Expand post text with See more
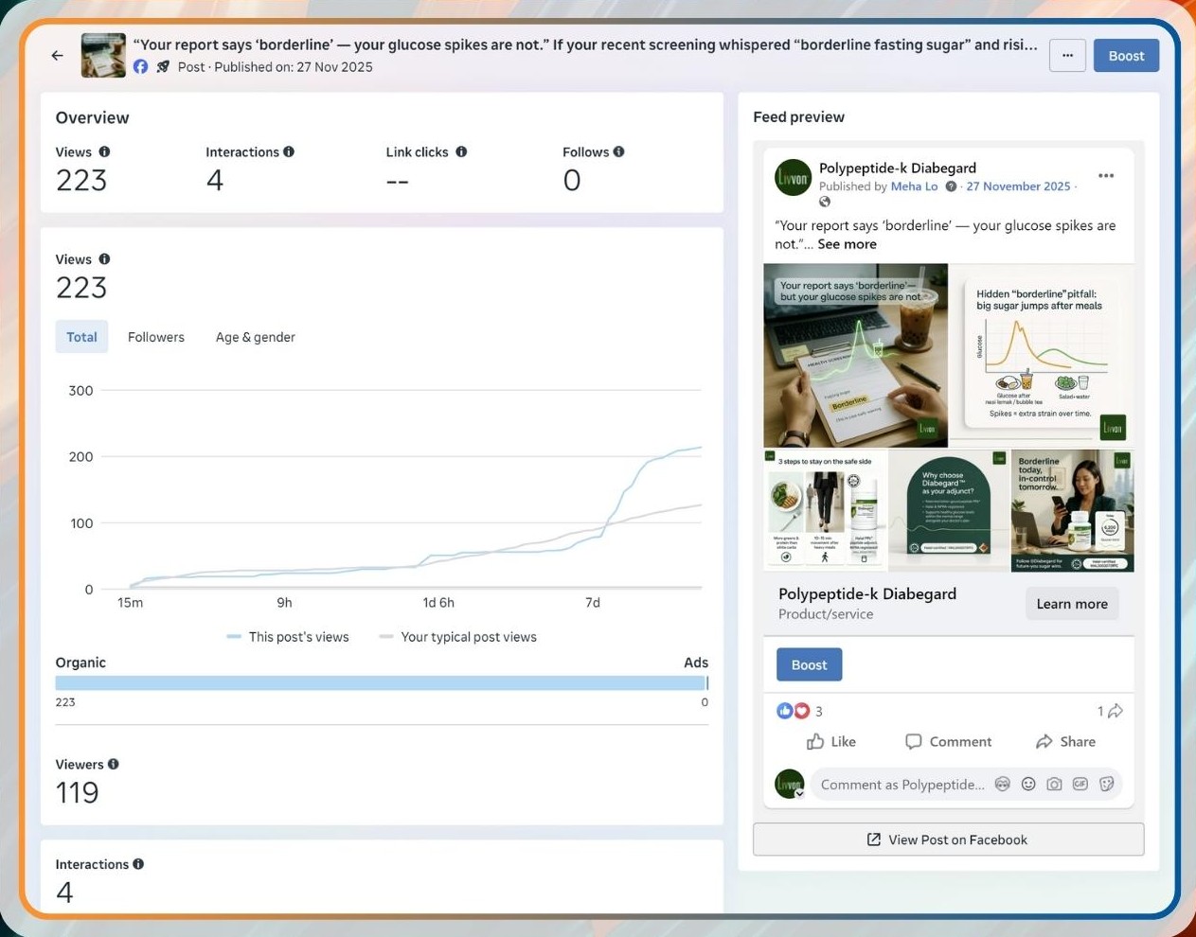 pyautogui.click(x=847, y=244)
